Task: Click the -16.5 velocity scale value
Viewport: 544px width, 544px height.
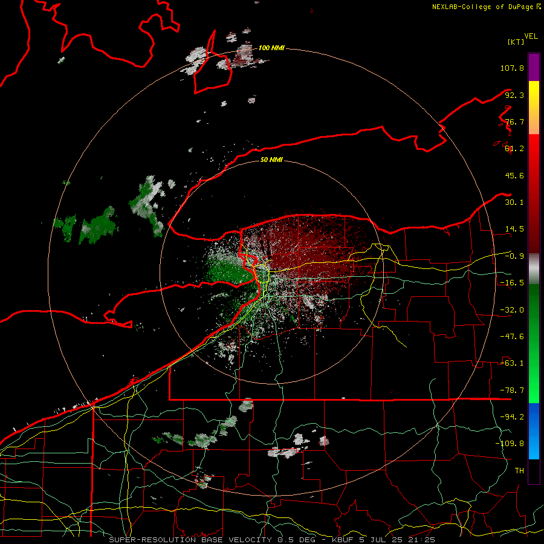Action: [512, 283]
